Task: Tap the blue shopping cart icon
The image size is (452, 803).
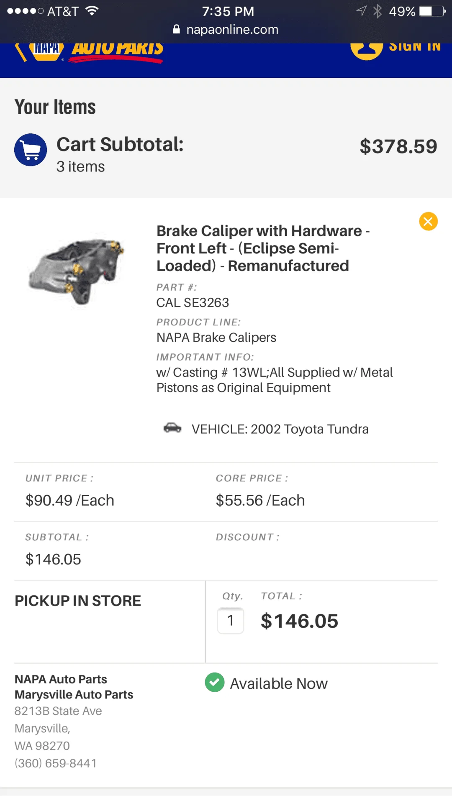Action: pyautogui.click(x=31, y=150)
